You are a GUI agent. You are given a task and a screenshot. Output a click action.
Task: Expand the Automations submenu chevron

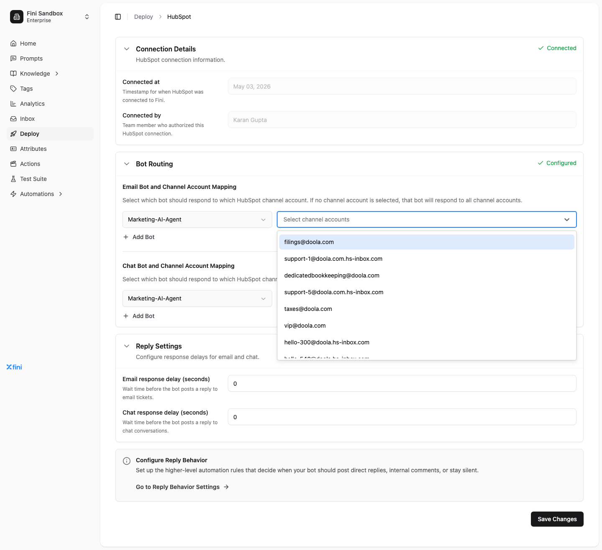point(61,194)
